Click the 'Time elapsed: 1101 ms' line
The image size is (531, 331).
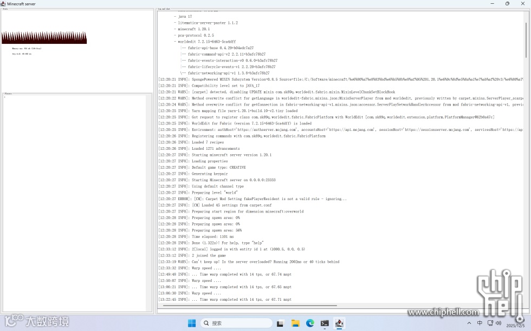coord(196,237)
